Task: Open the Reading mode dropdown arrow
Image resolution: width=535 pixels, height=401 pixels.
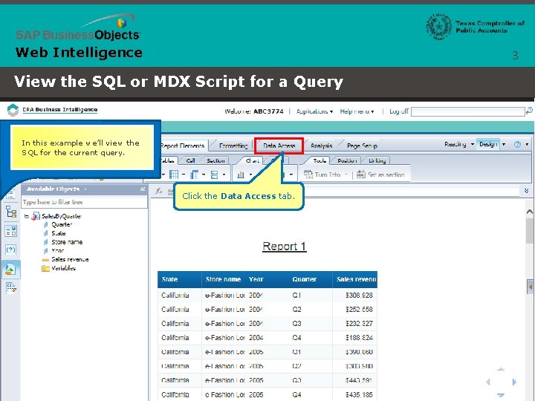Action: [x=473, y=144]
